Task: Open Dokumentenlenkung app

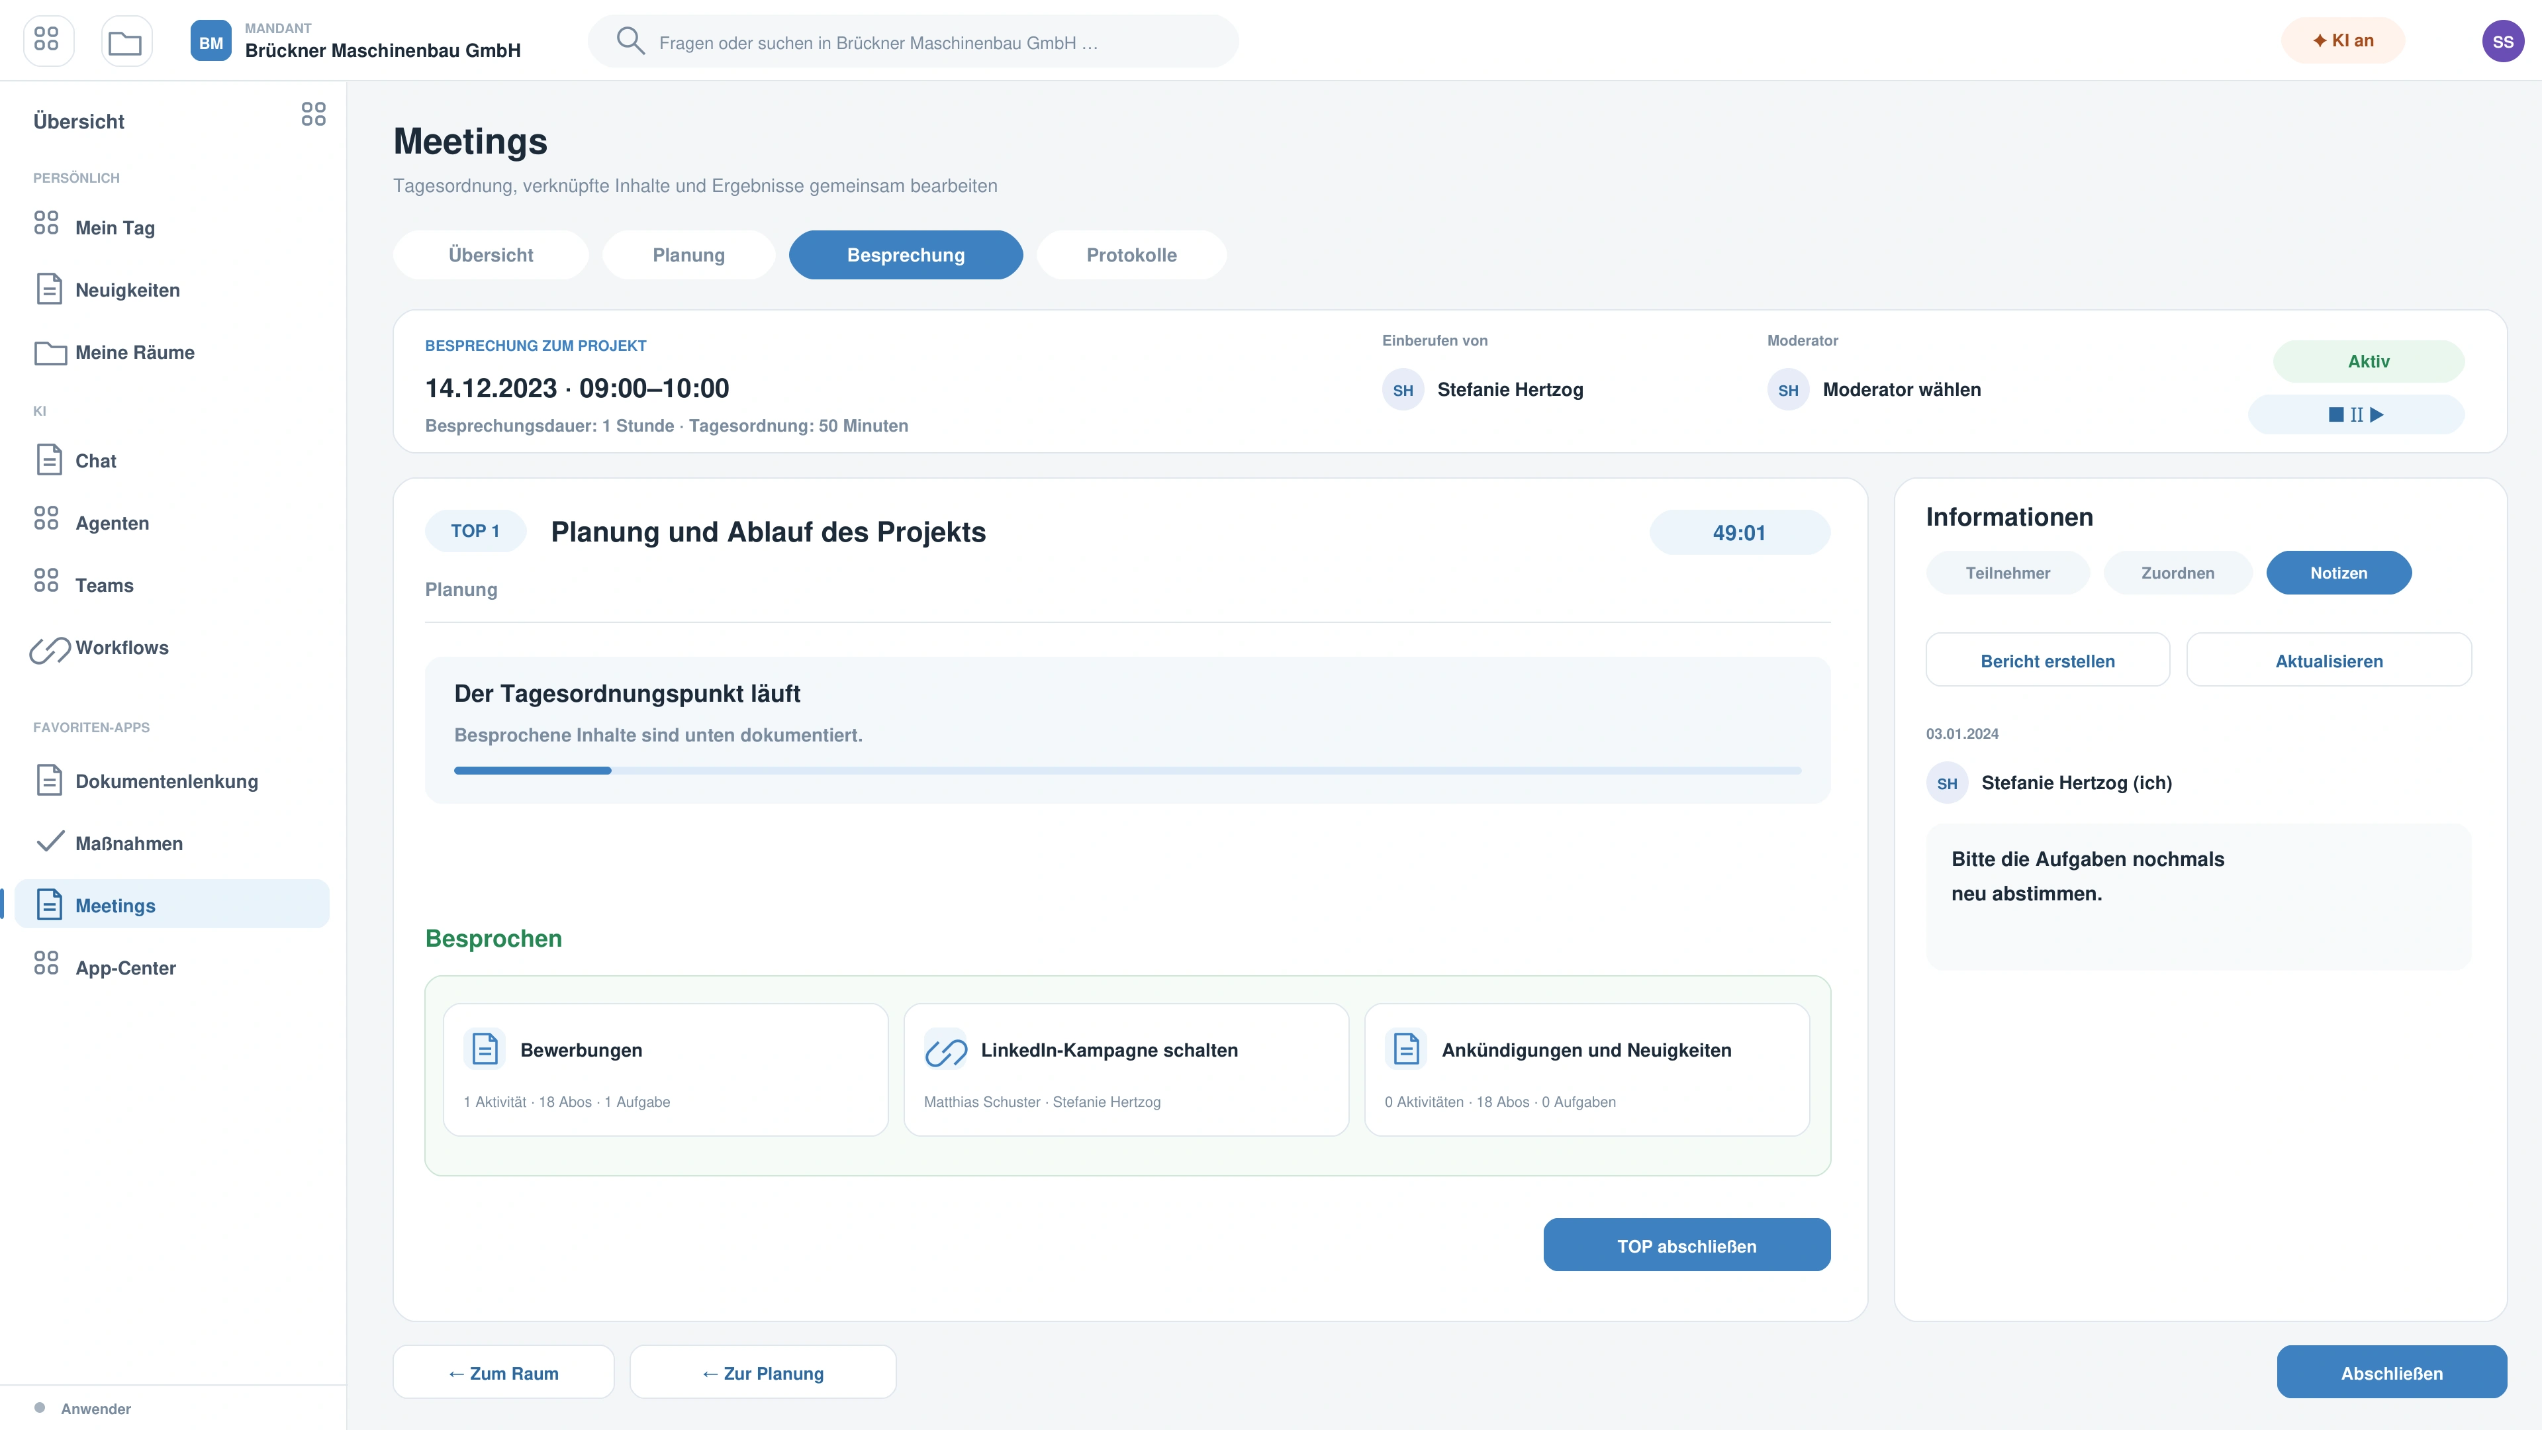Action: pos(173,781)
